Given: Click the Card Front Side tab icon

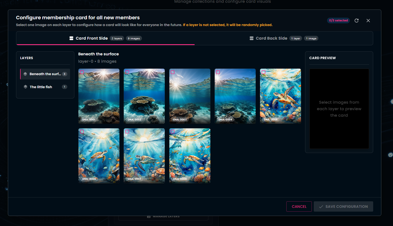Looking at the screenshot, I should point(71,38).
